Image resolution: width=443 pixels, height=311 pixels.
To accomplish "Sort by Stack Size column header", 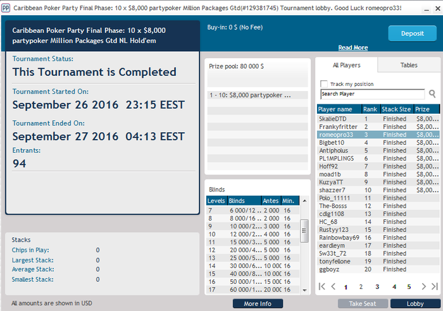I will coord(397,109).
